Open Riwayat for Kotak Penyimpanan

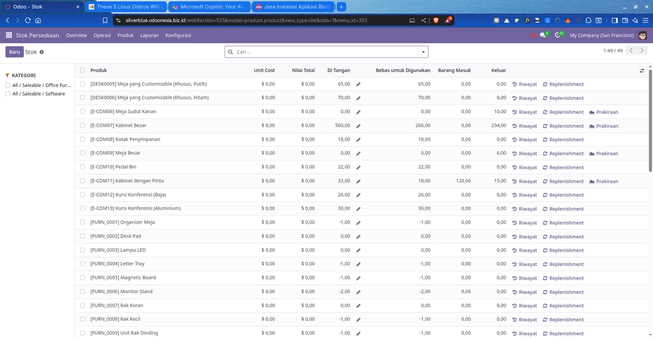click(x=524, y=139)
